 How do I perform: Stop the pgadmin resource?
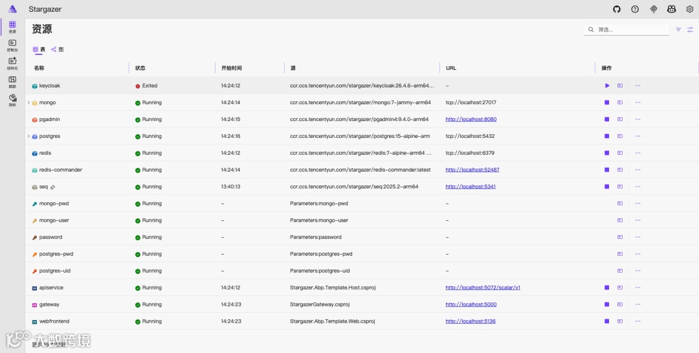pyautogui.click(x=607, y=119)
